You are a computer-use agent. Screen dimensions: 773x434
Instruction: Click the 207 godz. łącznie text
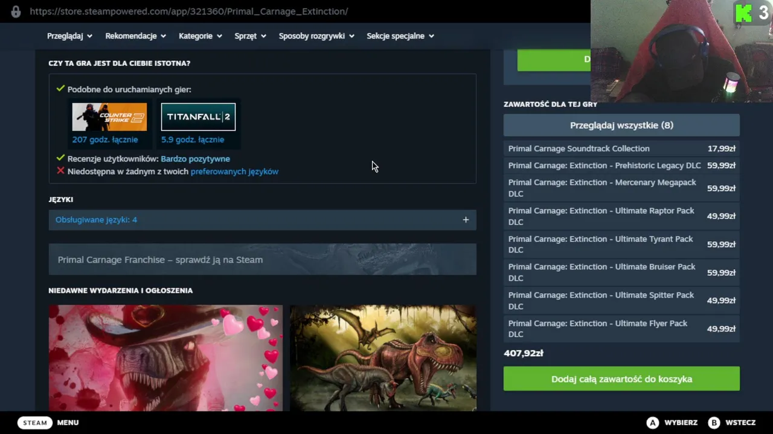(105, 139)
